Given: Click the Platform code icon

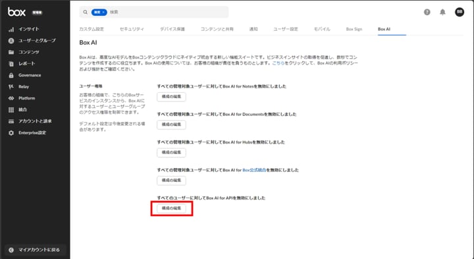Looking at the screenshot, I should pyautogui.click(x=11, y=98).
